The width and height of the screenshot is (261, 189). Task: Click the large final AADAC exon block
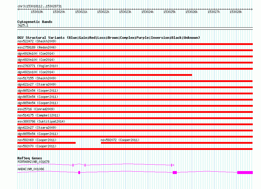(245, 172)
